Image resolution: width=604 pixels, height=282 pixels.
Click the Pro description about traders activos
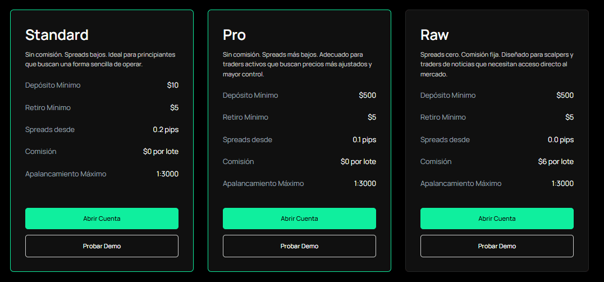pyautogui.click(x=298, y=65)
